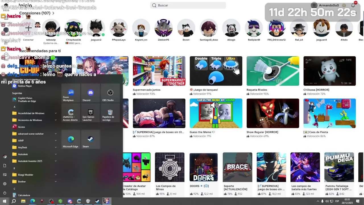Screen dimensions: 364x205
Task: Expand the advanced-scene-switcher folder
Action: 34,134
